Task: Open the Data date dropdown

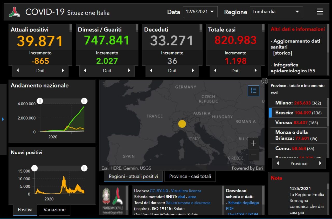Action: coord(200,12)
